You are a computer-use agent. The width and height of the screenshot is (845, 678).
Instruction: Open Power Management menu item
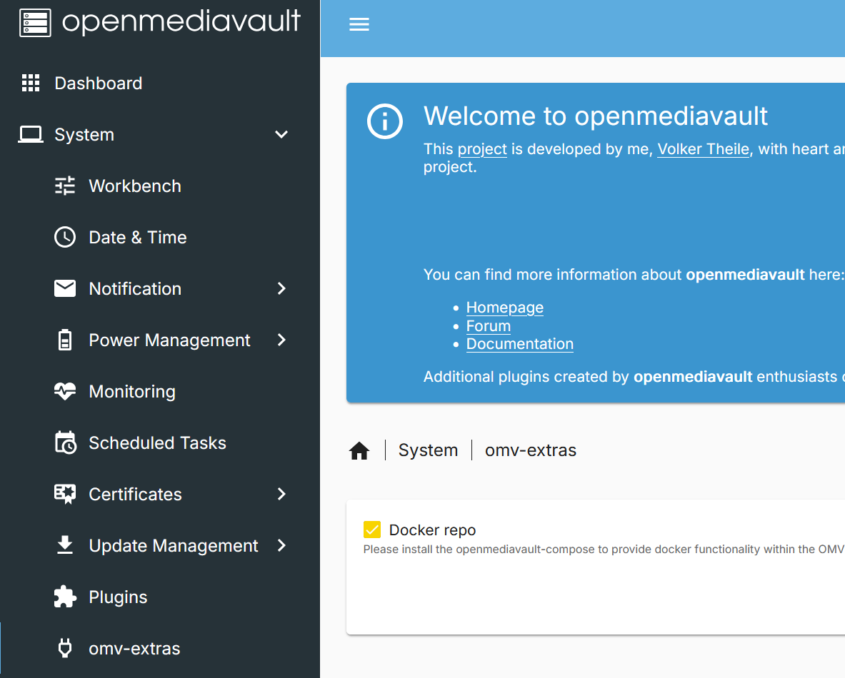click(x=170, y=340)
